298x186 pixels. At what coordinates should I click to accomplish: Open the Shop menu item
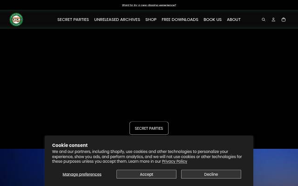151,20
